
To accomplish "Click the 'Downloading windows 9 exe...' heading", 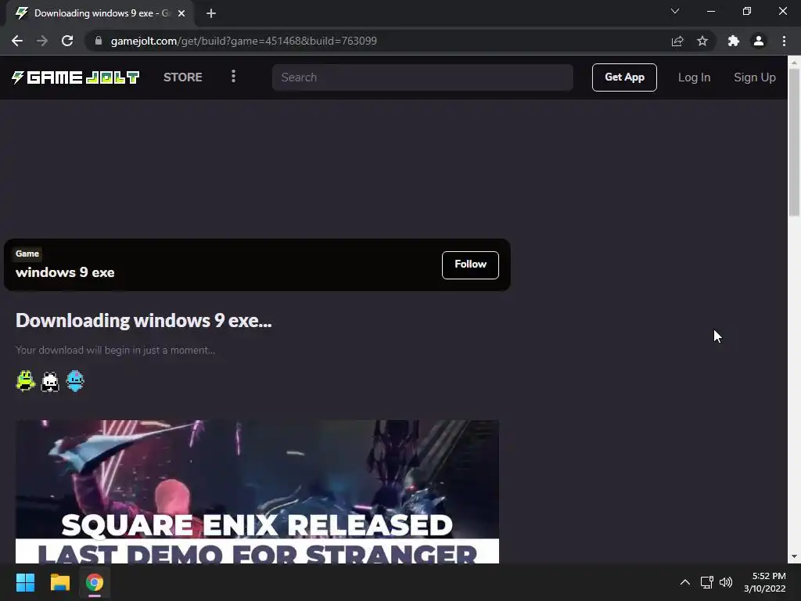I will (x=144, y=320).
